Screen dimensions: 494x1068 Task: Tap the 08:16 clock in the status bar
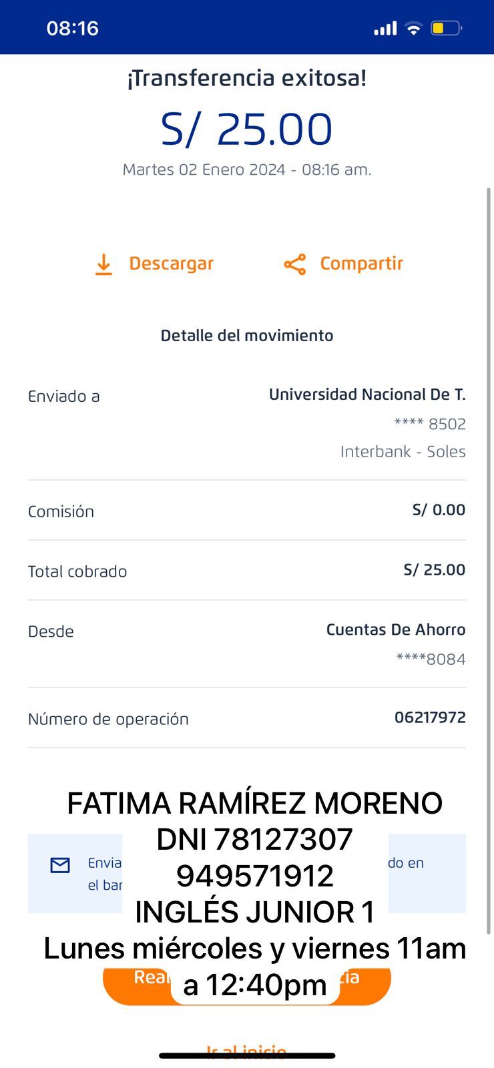[x=72, y=29]
